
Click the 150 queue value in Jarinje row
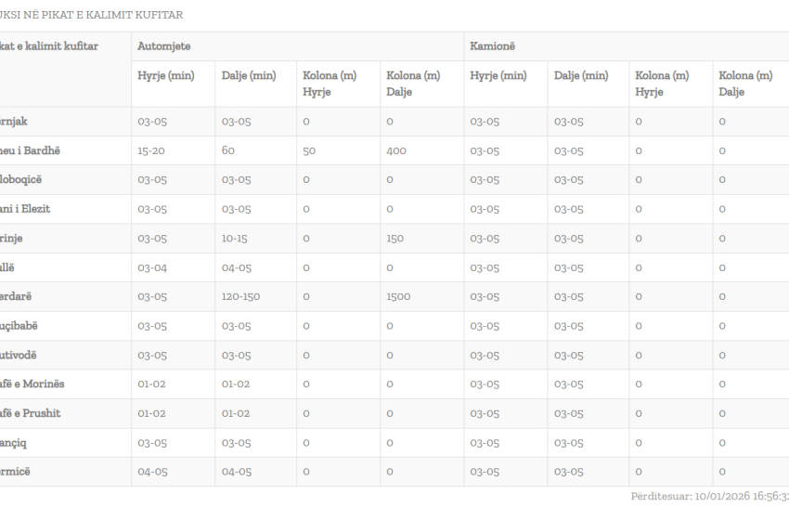pyautogui.click(x=395, y=239)
